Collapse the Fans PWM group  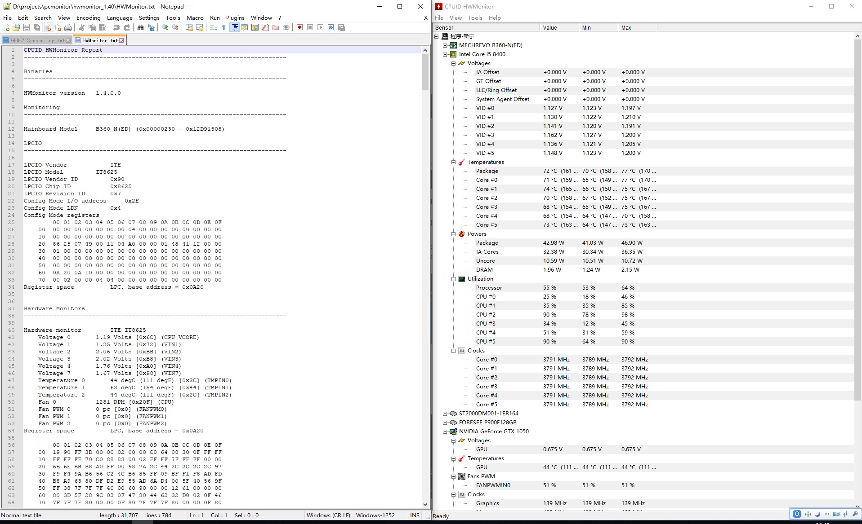point(454,476)
